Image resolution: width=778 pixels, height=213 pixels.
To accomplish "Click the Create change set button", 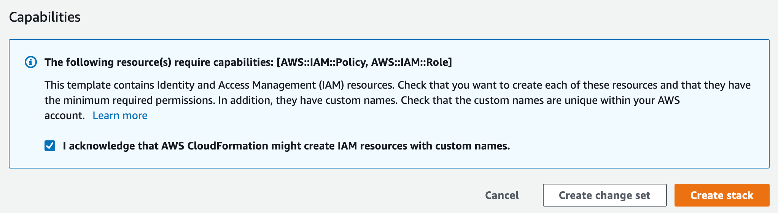I will tap(605, 195).
